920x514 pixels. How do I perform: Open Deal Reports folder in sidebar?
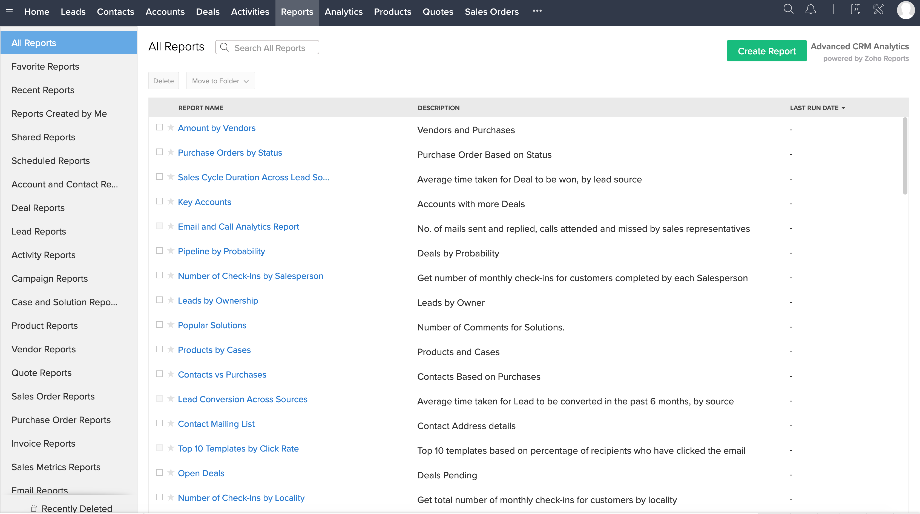pos(38,208)
